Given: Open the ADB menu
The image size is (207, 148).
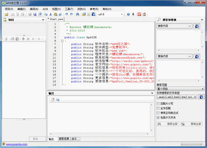Looking at the screenshot, I should [x=45, y=9].
